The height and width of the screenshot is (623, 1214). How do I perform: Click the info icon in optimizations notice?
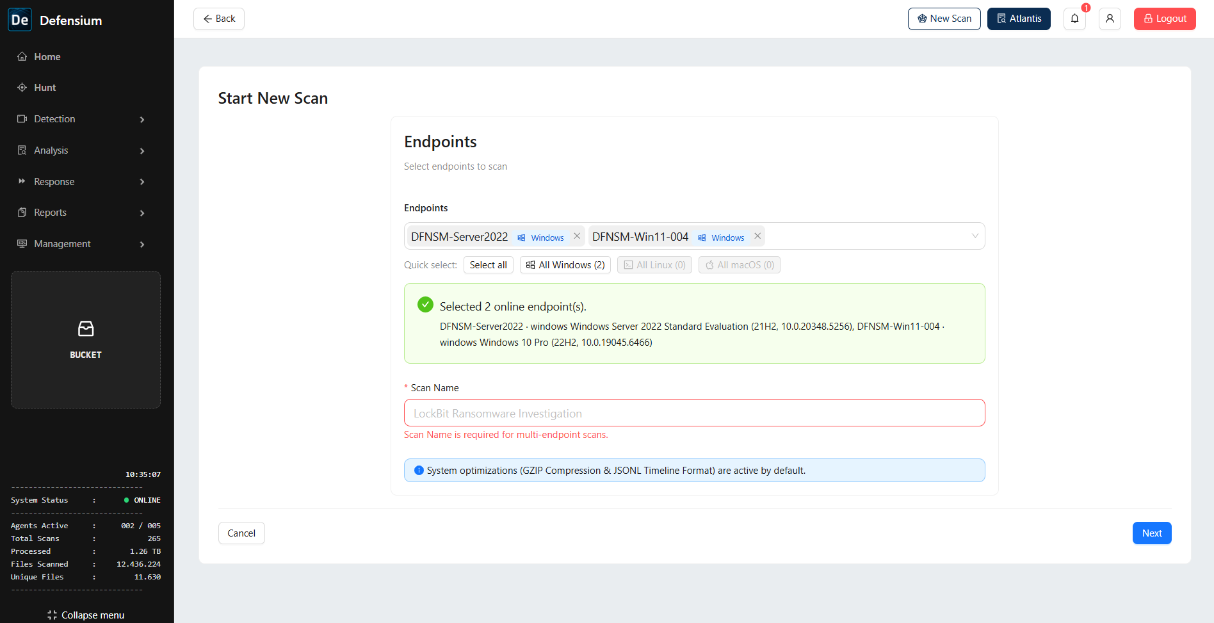pyautogui.click(x=419, y=471)
